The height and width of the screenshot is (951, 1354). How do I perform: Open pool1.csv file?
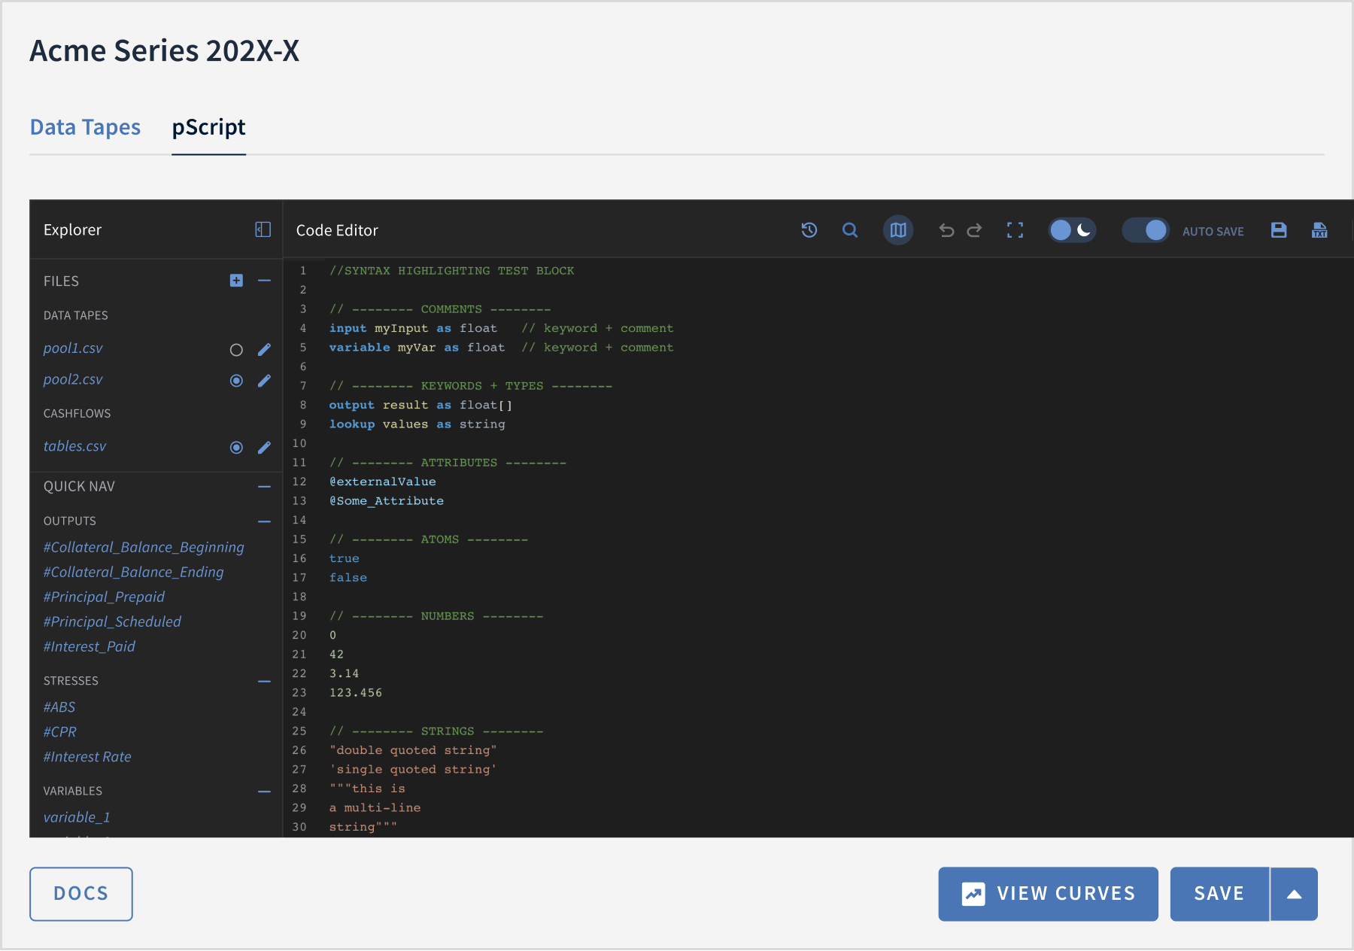tap(73, 348)
